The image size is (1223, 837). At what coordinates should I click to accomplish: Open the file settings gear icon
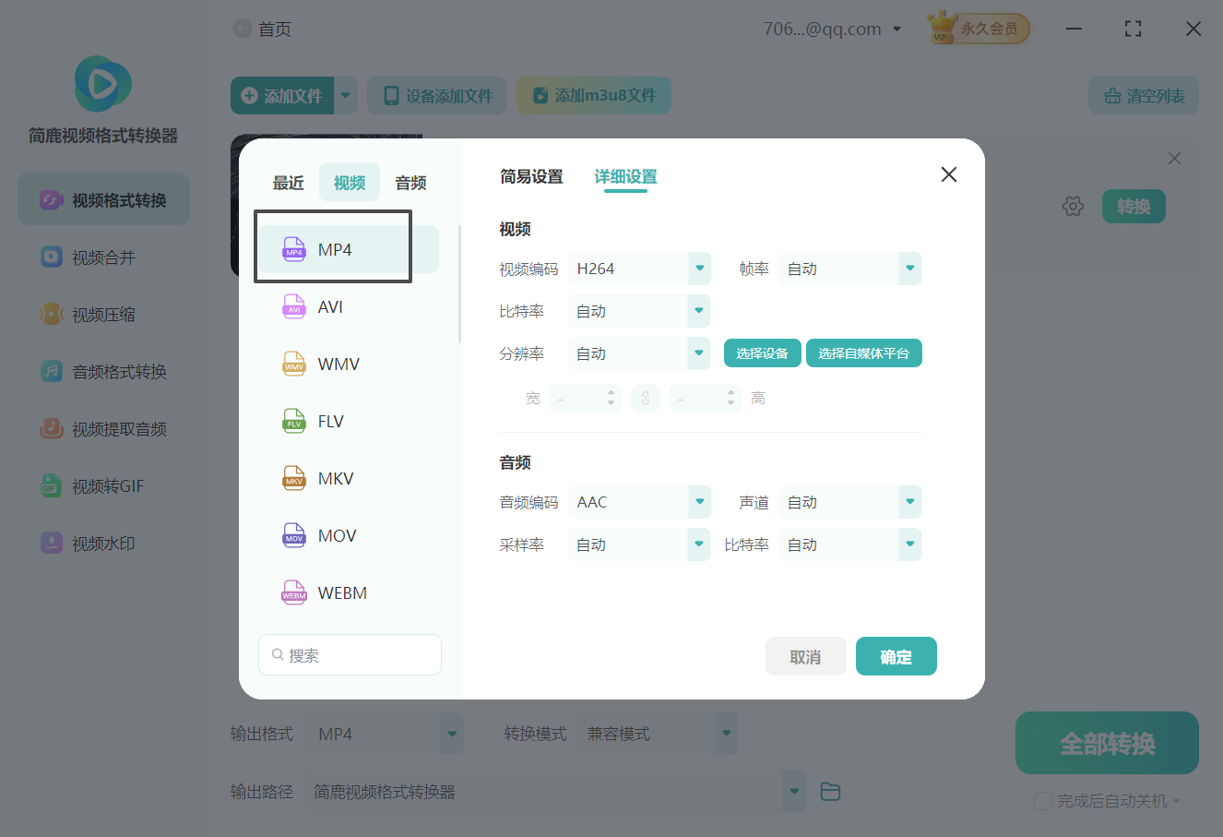pyautogui.click(x=1073, y=206)
